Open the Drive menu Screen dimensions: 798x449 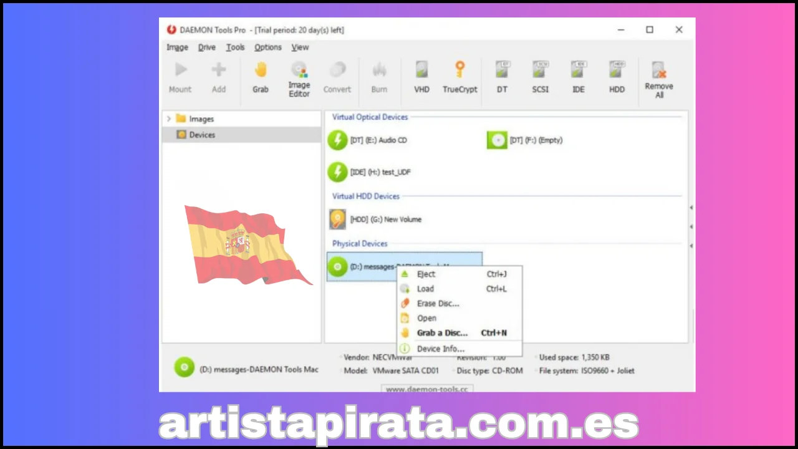click(x=207, y=47)
